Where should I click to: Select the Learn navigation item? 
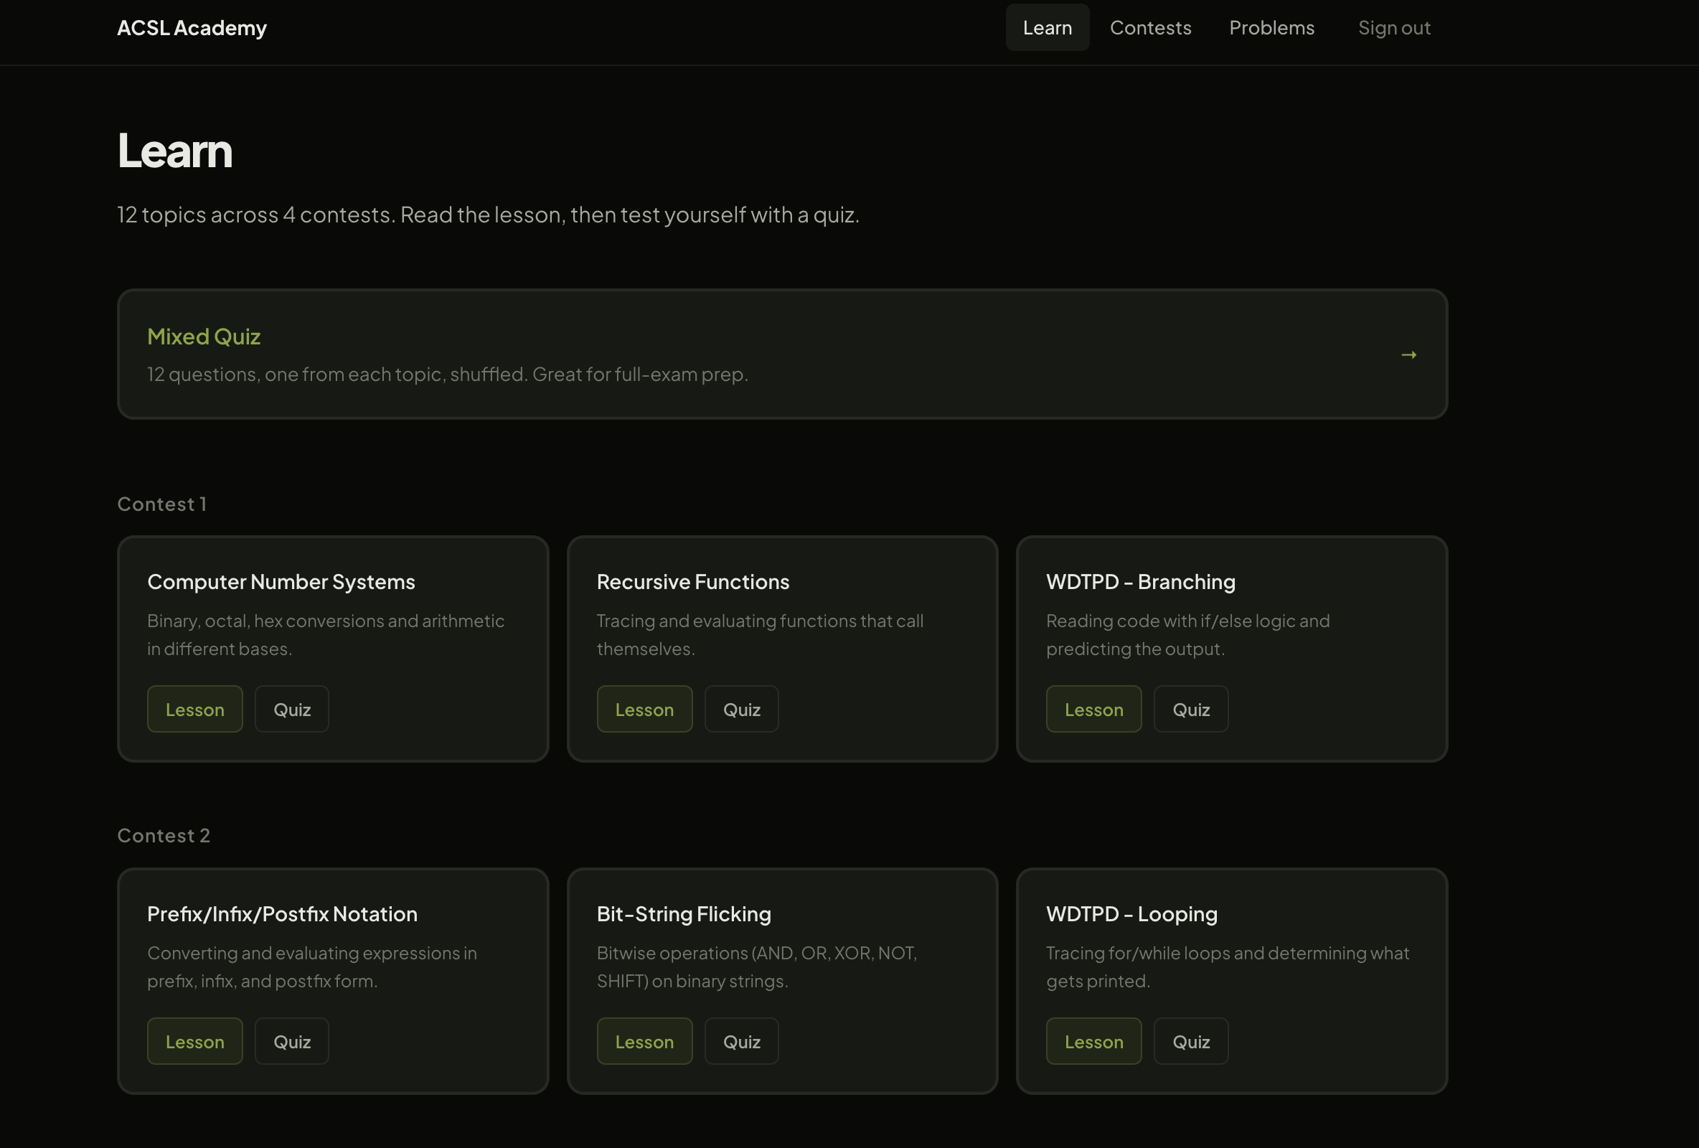[x=1047, y=27]
